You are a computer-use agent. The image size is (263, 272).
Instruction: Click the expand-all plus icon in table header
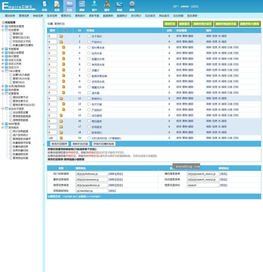pyautogui.click(x=65, y=30)
